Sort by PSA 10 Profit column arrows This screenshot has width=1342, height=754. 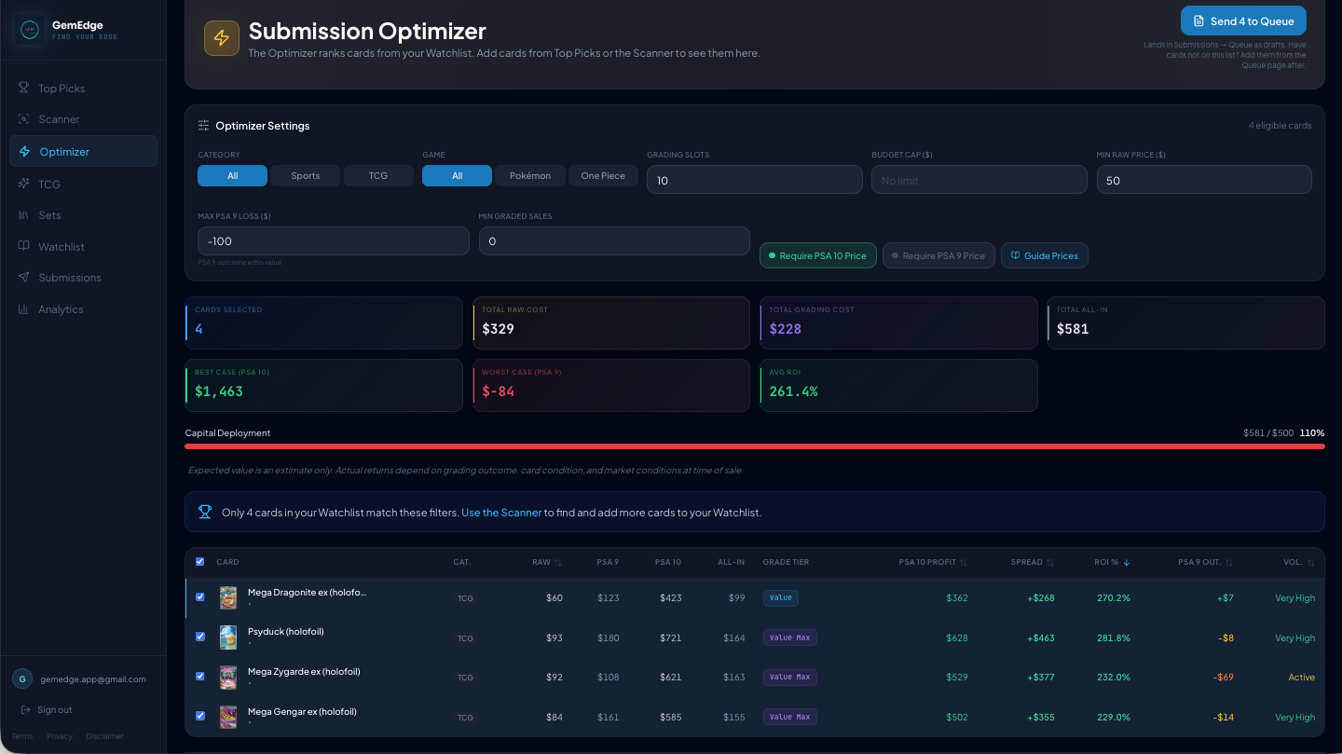click(964, 562)
